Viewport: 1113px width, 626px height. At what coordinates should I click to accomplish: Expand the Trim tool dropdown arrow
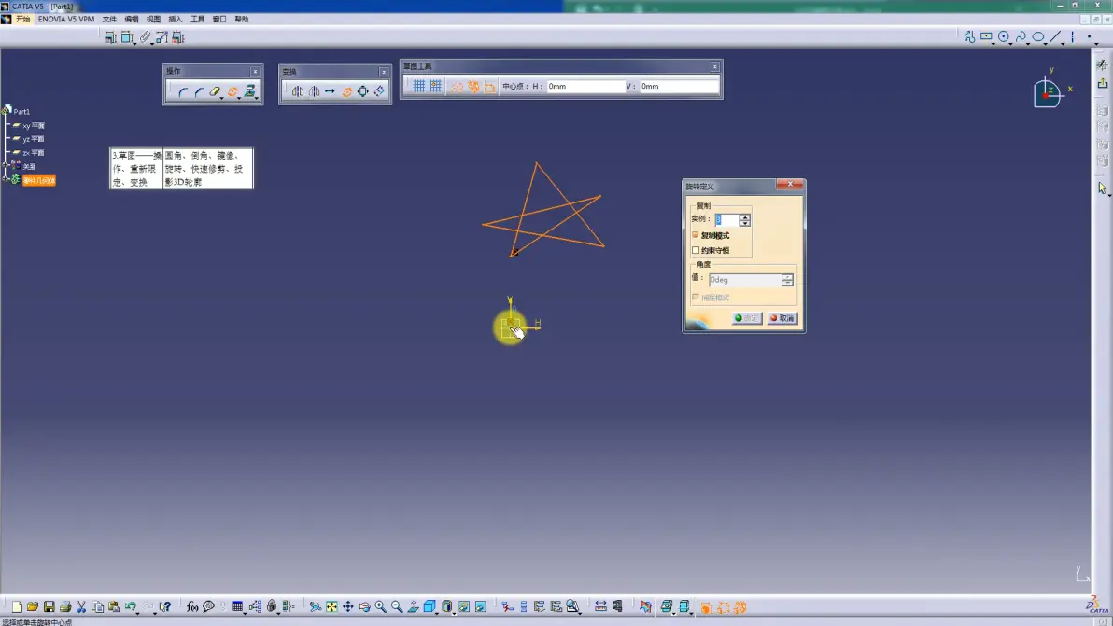(222, 97)
